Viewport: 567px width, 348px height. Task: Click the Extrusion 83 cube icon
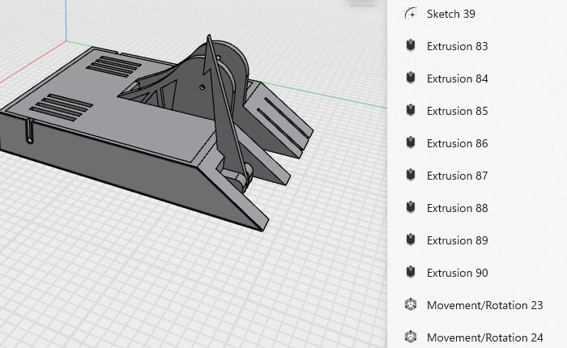click(x=411, y=46)
